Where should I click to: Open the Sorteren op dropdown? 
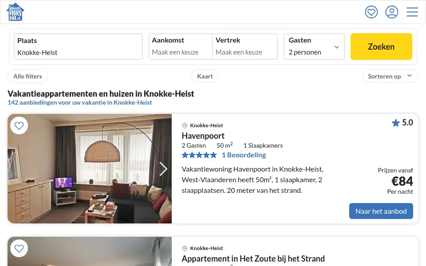point(390,76)
